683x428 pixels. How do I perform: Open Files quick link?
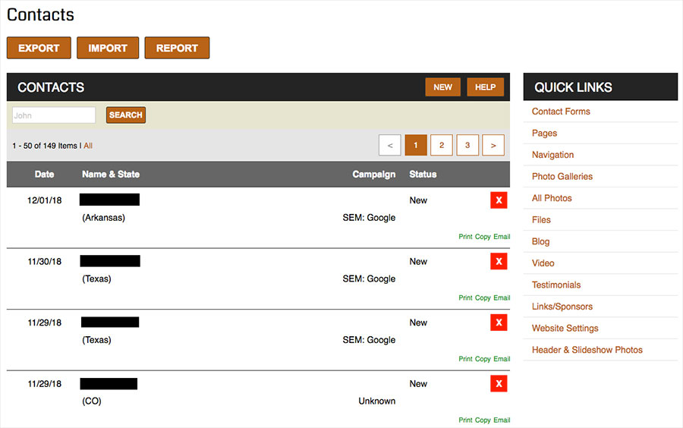(541, 220)
